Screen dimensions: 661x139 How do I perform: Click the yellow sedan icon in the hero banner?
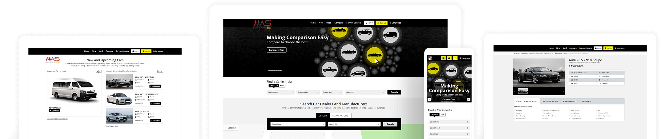pos(339,30)
